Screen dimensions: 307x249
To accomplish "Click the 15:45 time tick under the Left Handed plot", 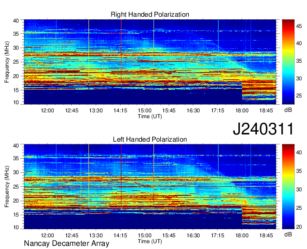I will point(169,235).
